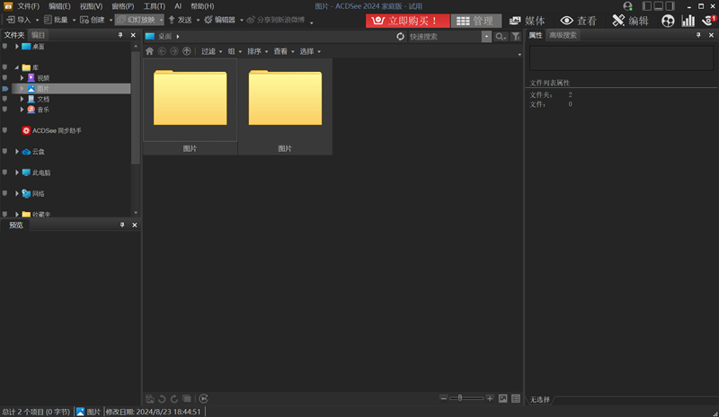
Task: Pin the 属性 properties panel
Action: [698, 35]
